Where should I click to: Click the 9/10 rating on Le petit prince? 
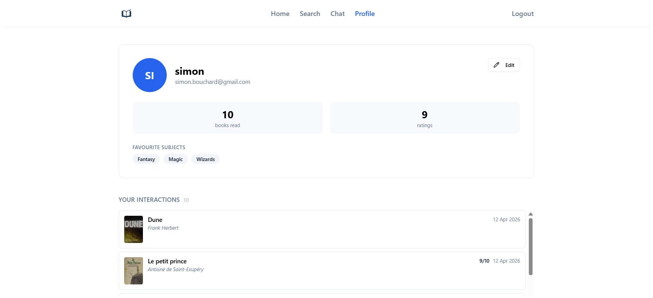coord(484,261)
